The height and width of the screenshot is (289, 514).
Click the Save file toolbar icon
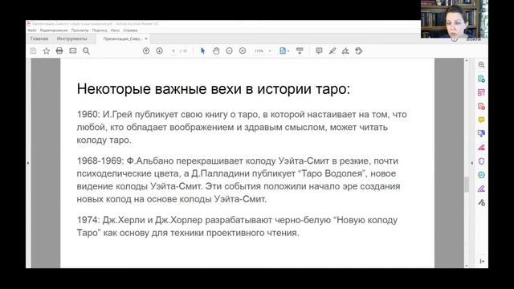click(33, 51)
